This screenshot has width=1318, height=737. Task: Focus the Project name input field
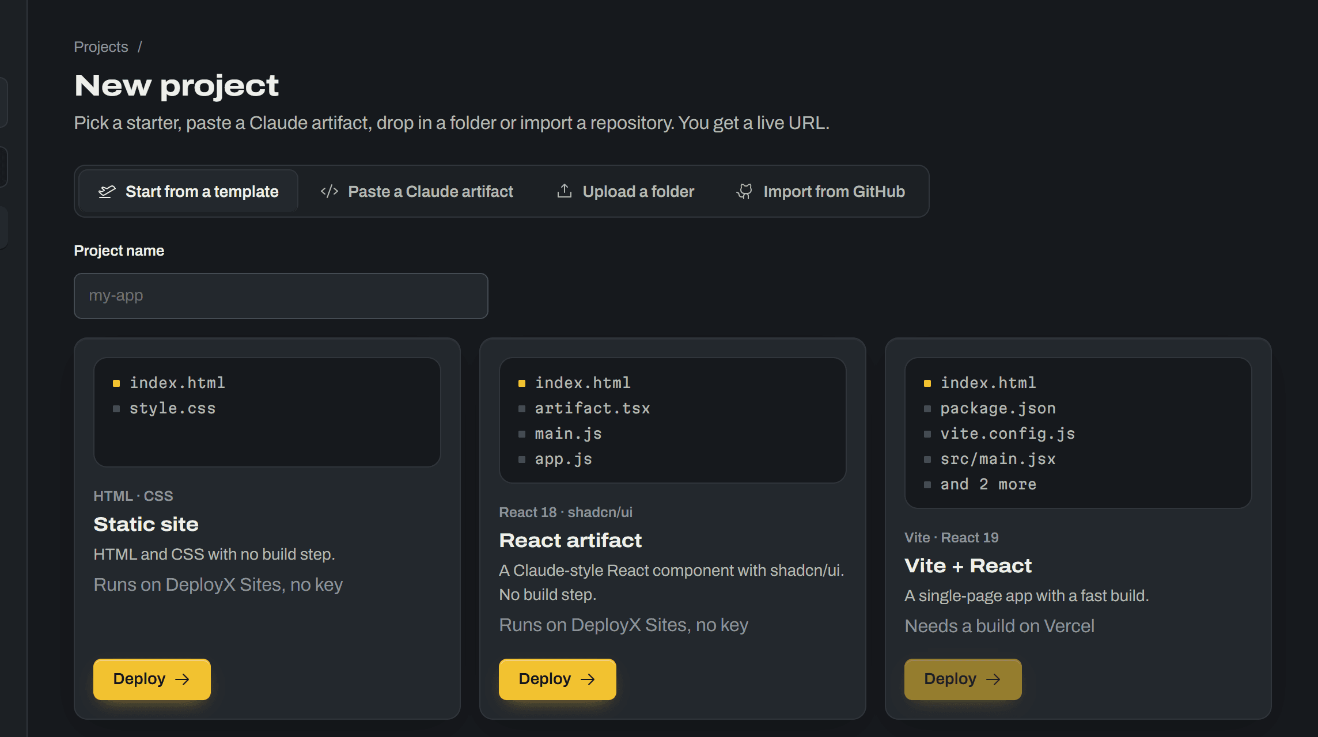tap(281, 296)
